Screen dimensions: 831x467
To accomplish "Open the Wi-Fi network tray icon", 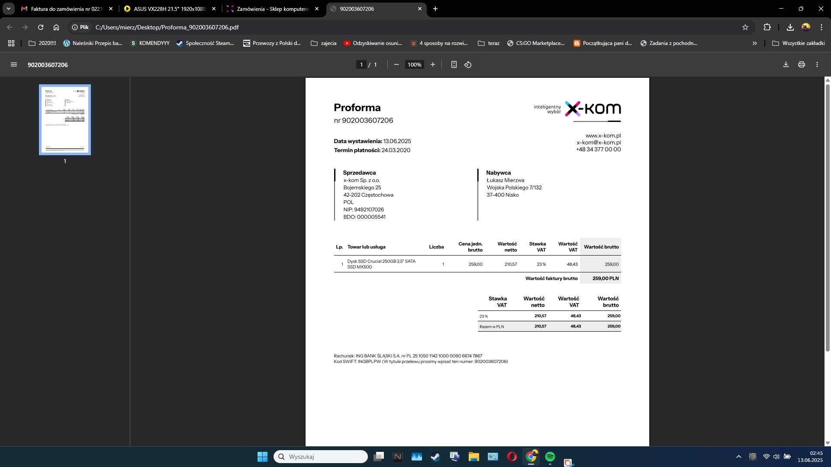I will (766, 457).
